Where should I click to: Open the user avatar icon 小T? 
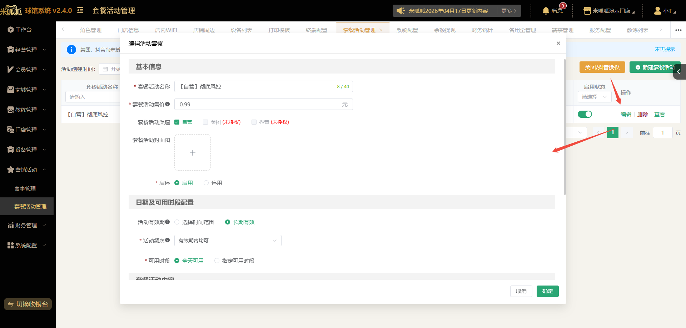click(x=657, y=11)
